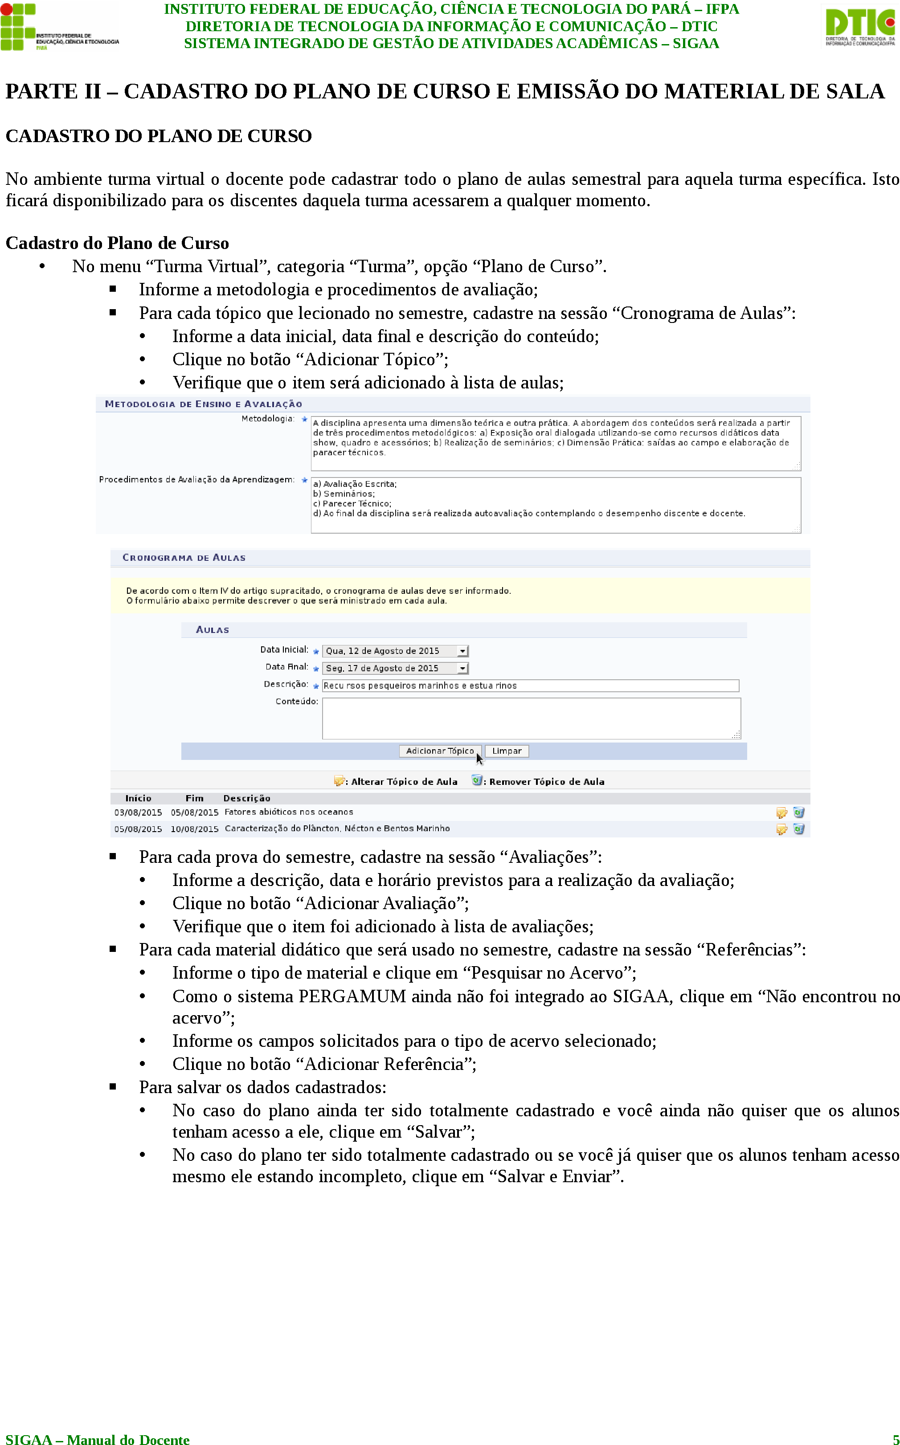
Task: Click the date 03/08/2015 in the table
Action: click(x=138, y=812)
